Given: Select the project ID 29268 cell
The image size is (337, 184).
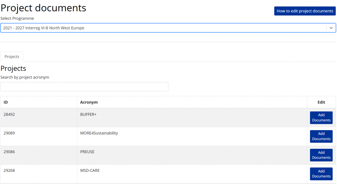Looking at the screenshot, I should coord(9,171).
